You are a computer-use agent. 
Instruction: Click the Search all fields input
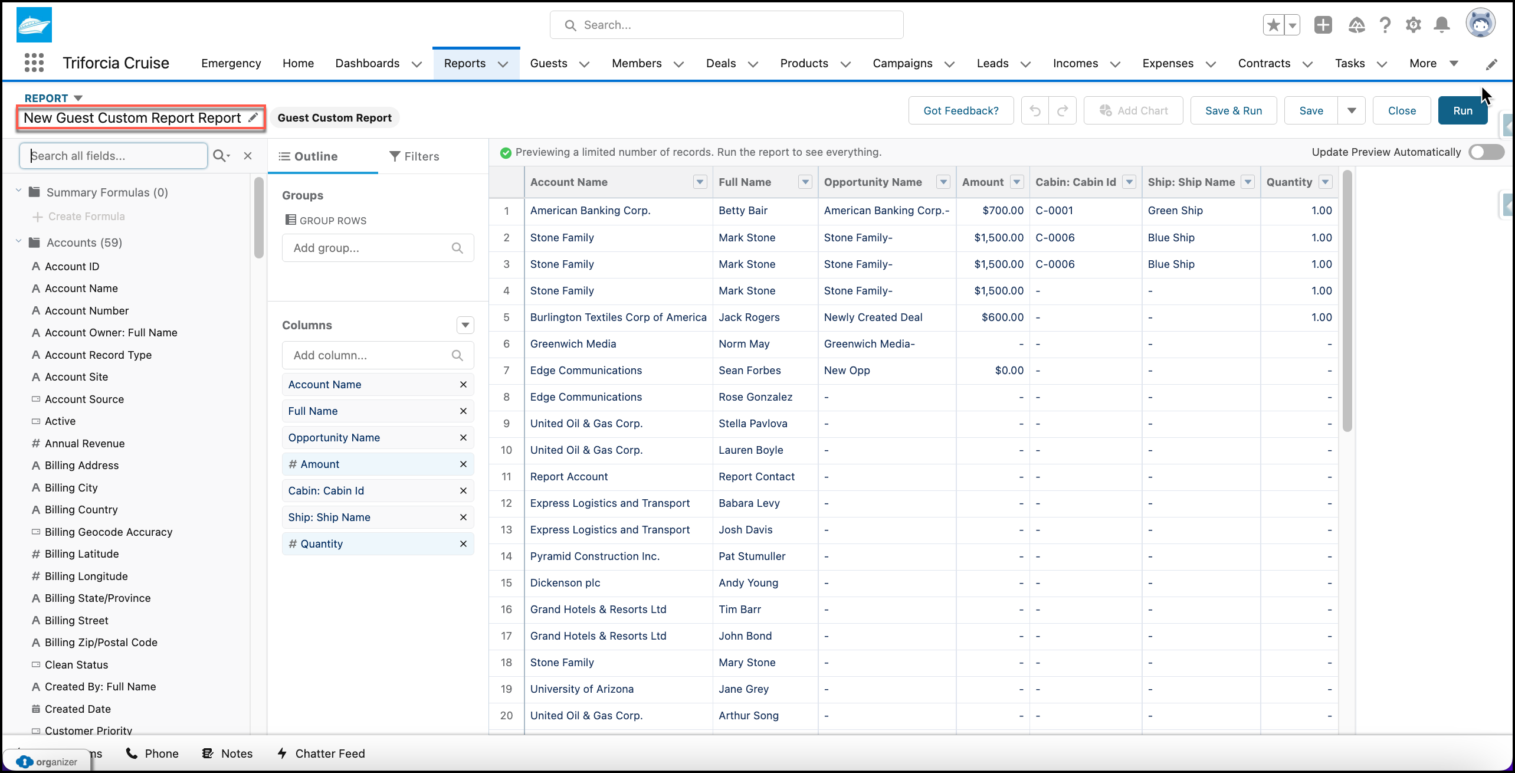[113, 156]
